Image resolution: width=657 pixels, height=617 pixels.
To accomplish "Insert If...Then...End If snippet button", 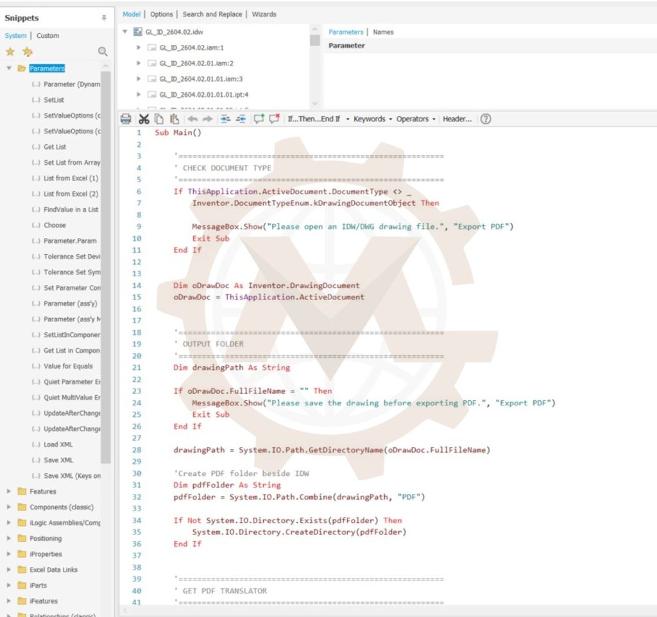I will point(313,119).
